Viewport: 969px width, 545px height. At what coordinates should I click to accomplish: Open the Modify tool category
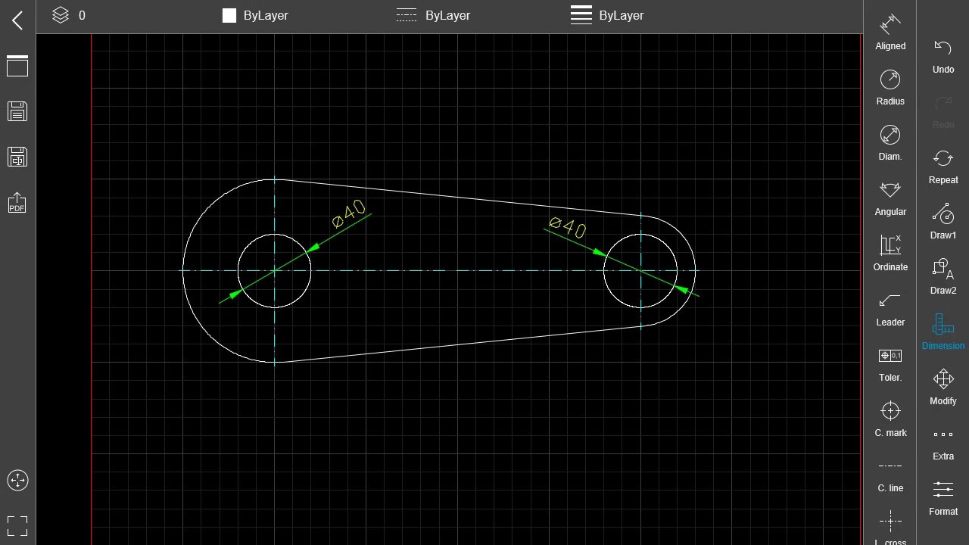(943, 387)
